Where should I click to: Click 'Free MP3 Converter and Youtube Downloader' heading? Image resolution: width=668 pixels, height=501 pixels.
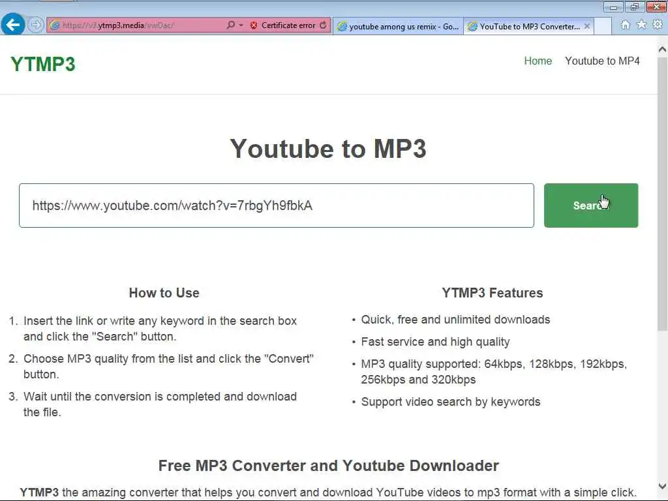pyautogui.click(x=329, y=466)
